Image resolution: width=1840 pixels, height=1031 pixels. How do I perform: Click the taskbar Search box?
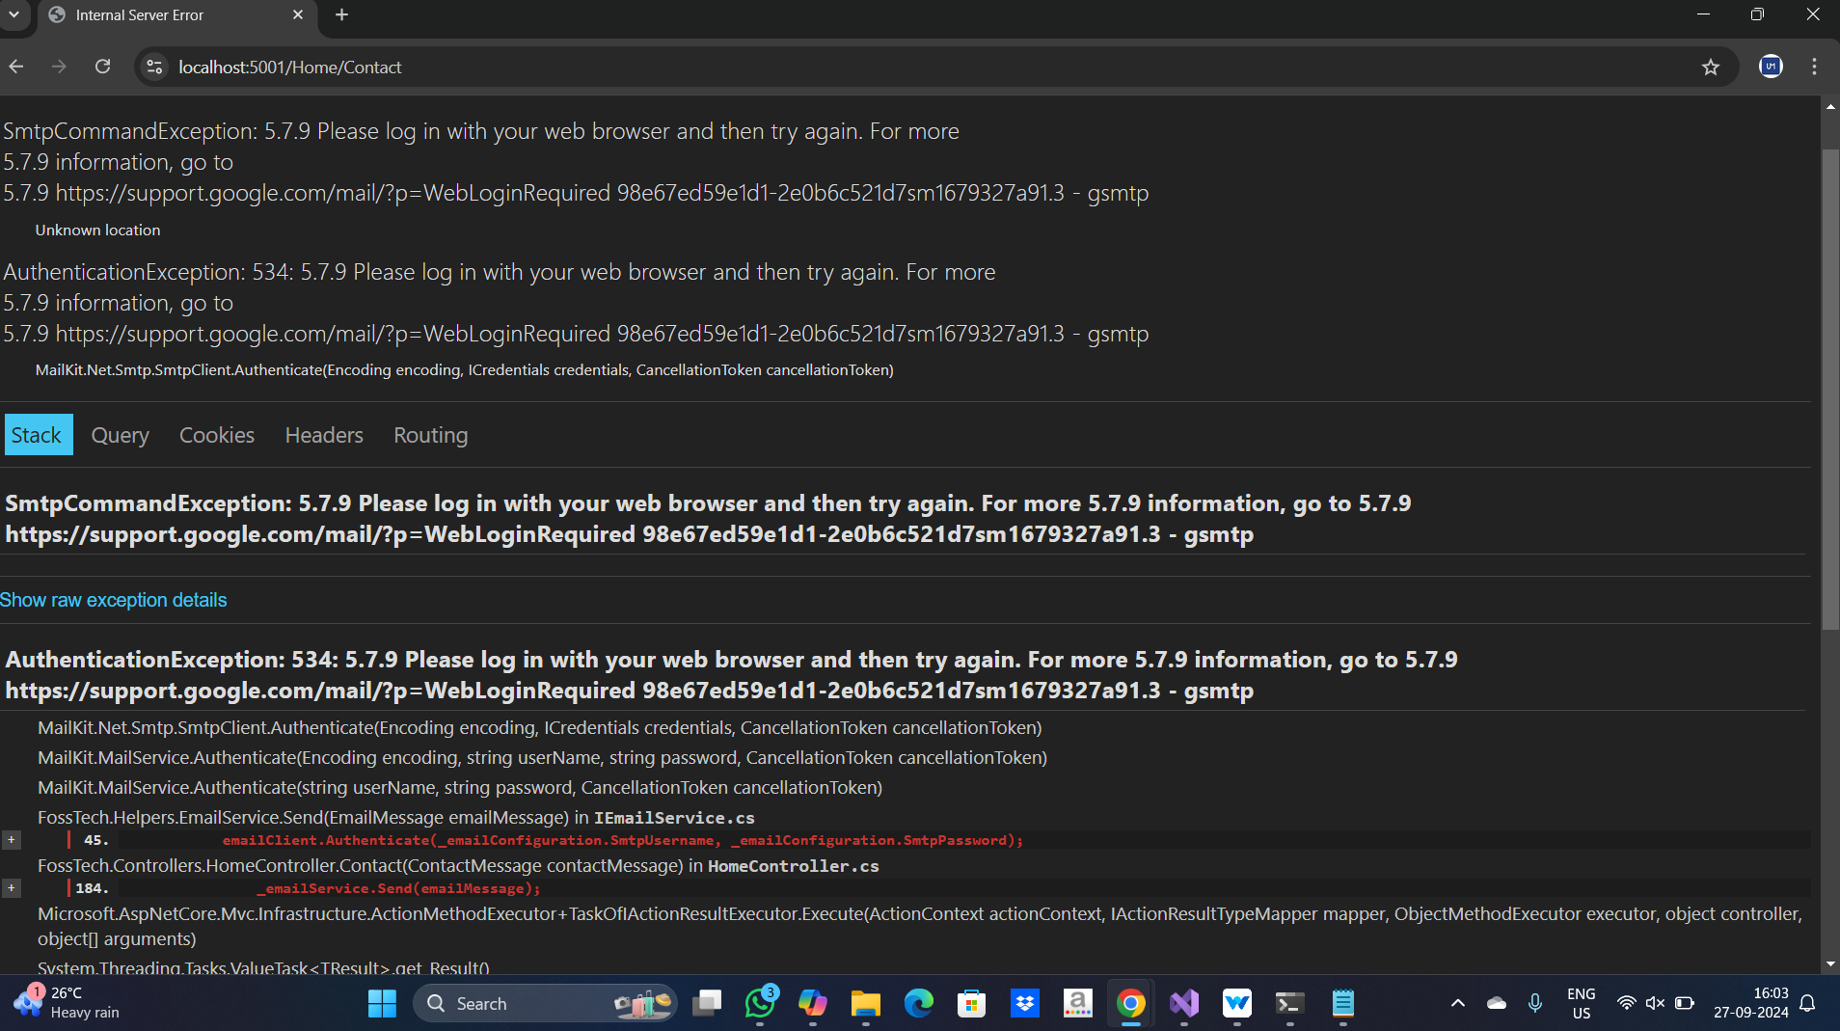[x=545, y=1004]
